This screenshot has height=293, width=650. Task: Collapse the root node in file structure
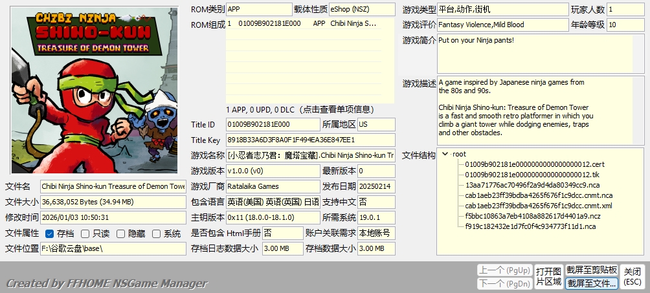tap(445, 154)
